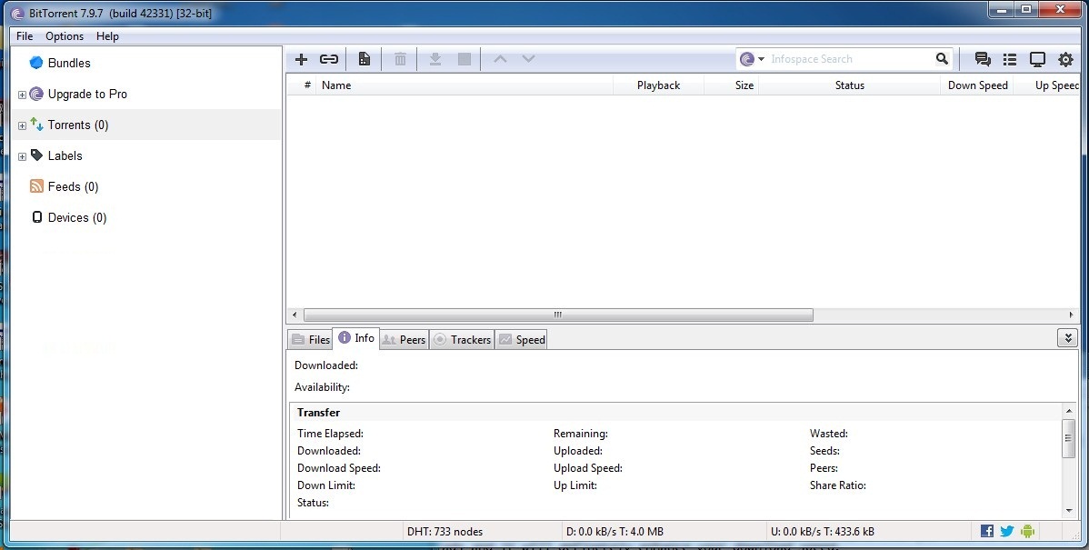Click Add Torrent from URL link icon

(x=329, y=59)
